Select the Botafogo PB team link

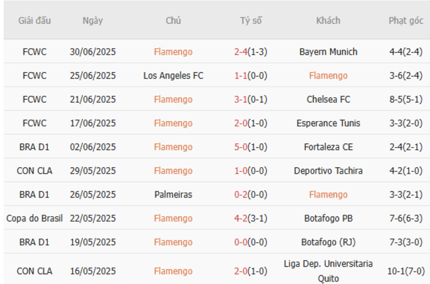pos(328,218)
